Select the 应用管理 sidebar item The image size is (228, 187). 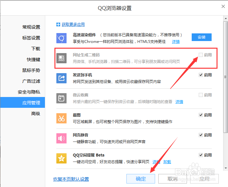(23, 102)
